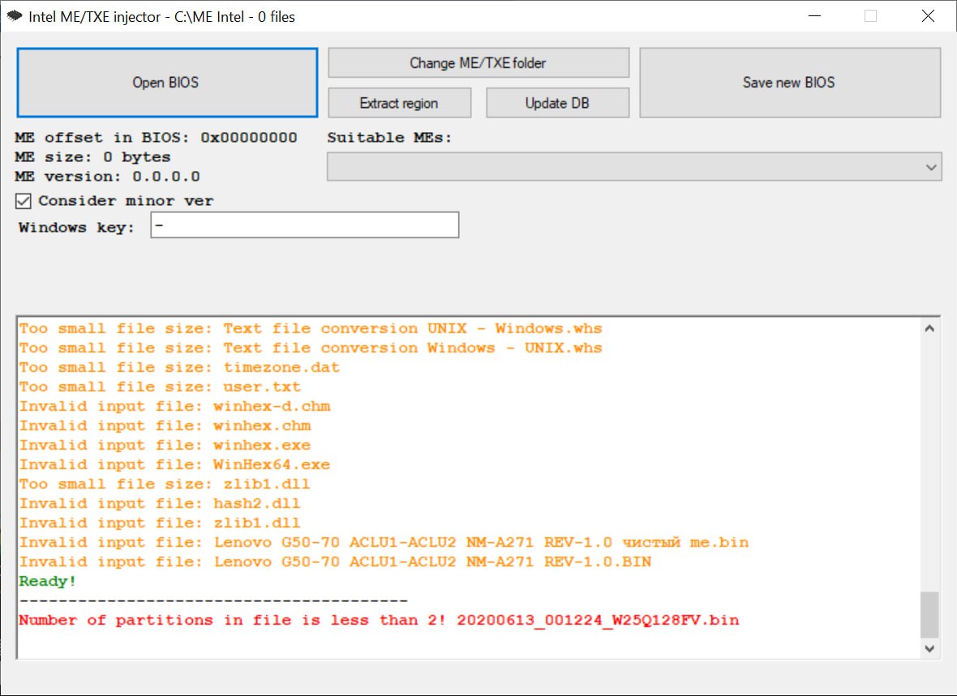Click the ME size: 0 bytes label
The width and height of the screenshot is (957, 696).
click(x=92, y=157)
